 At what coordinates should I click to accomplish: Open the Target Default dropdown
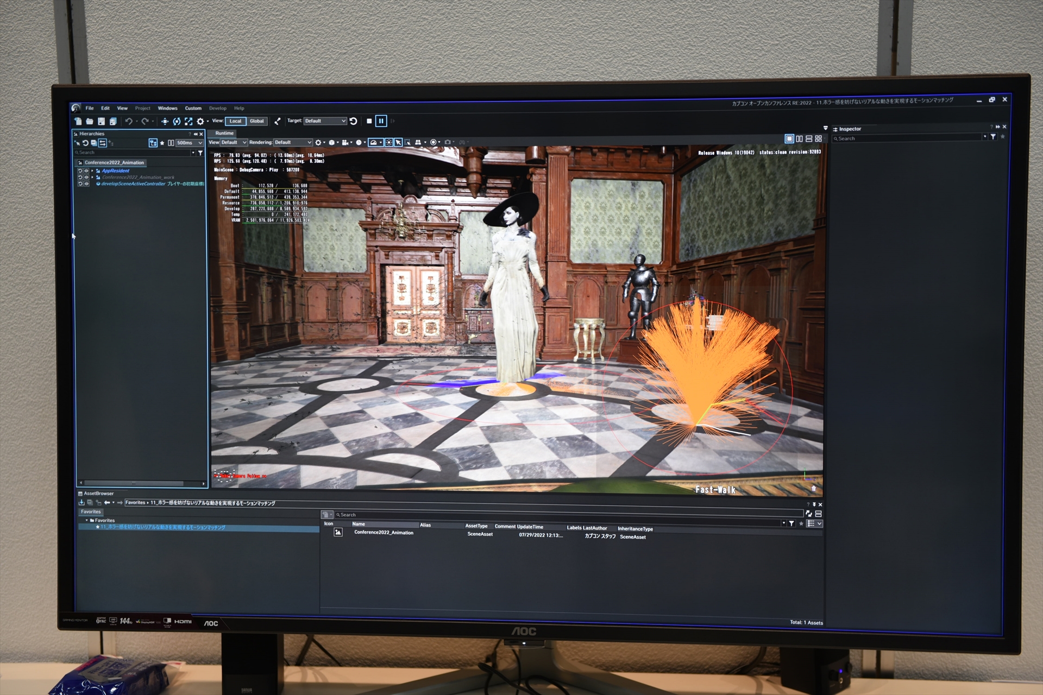coord(324,121)
